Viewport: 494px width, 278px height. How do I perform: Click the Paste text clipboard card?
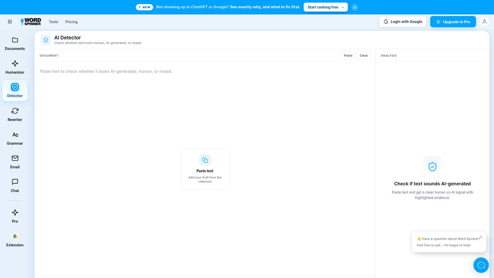tap(205, 169)
